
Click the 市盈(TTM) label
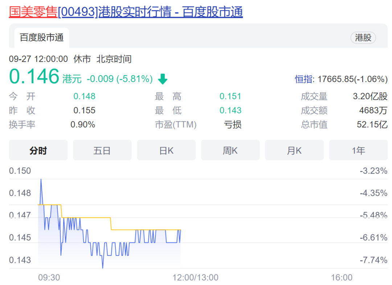coord(176,125)
